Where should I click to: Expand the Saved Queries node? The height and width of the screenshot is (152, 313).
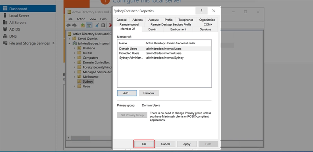click(x=69, y=39)
